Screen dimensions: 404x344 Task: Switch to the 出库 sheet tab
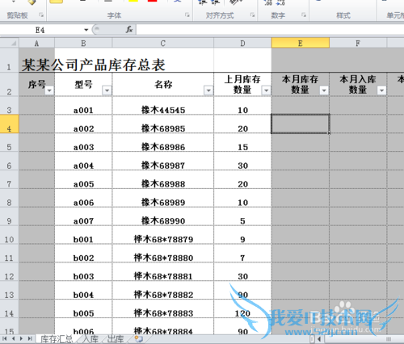[116, 339]
